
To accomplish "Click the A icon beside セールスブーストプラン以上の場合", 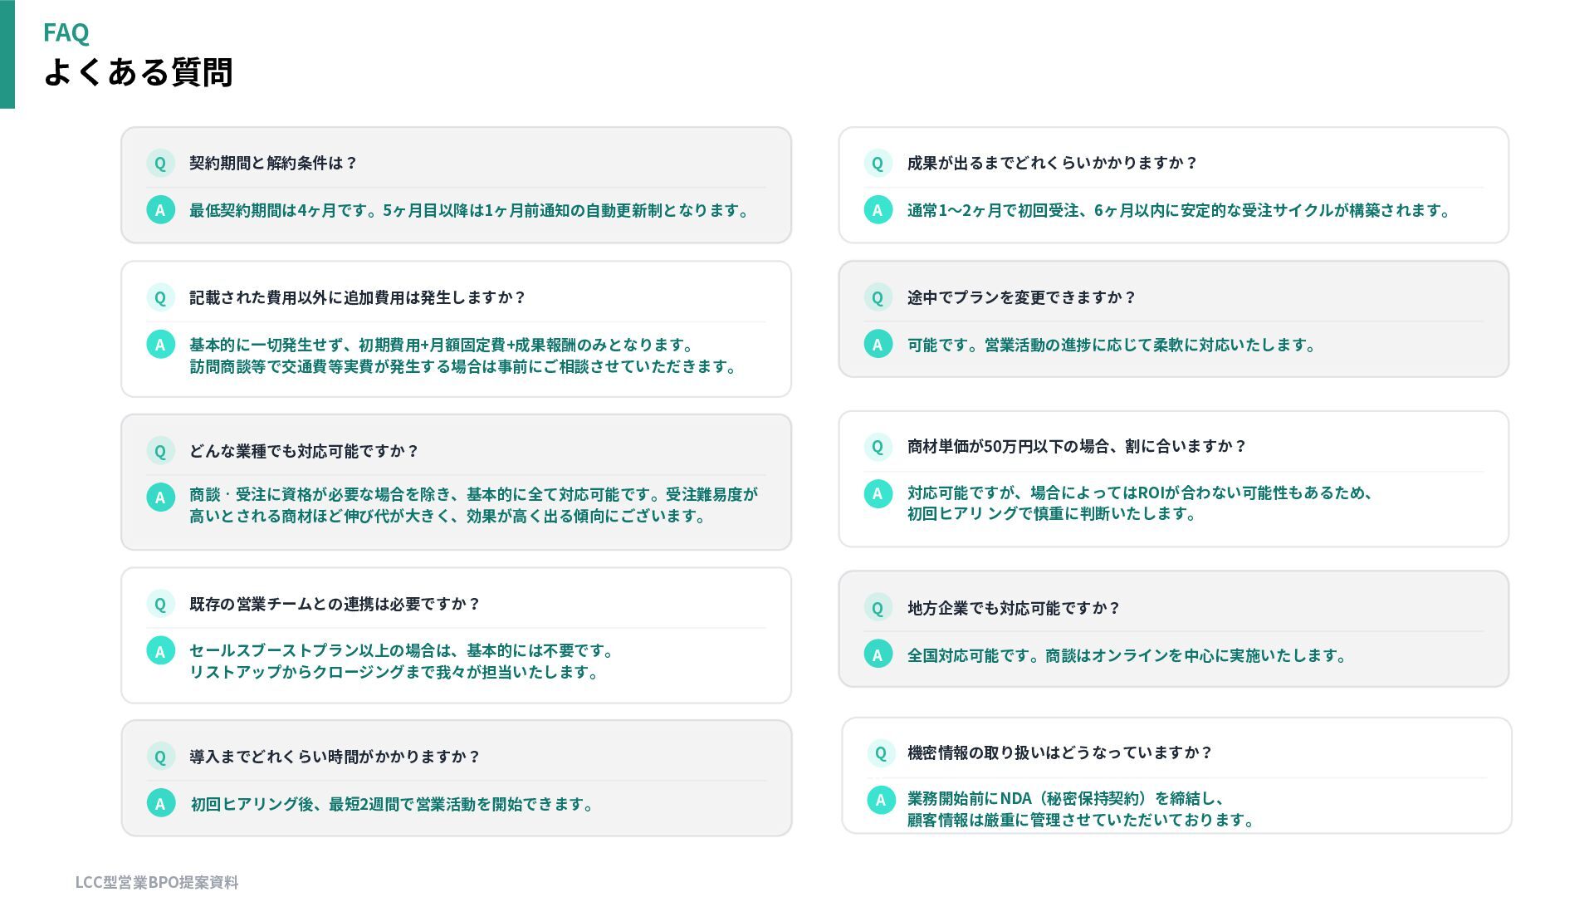I will click(x=160, y=651).
